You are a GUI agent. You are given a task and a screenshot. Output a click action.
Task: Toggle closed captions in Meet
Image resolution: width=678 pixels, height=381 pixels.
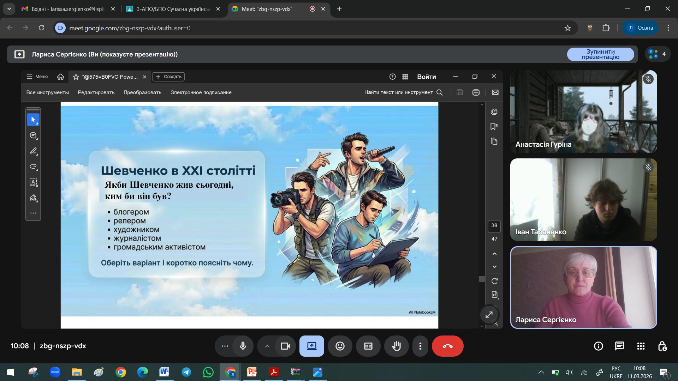[368, 346]
